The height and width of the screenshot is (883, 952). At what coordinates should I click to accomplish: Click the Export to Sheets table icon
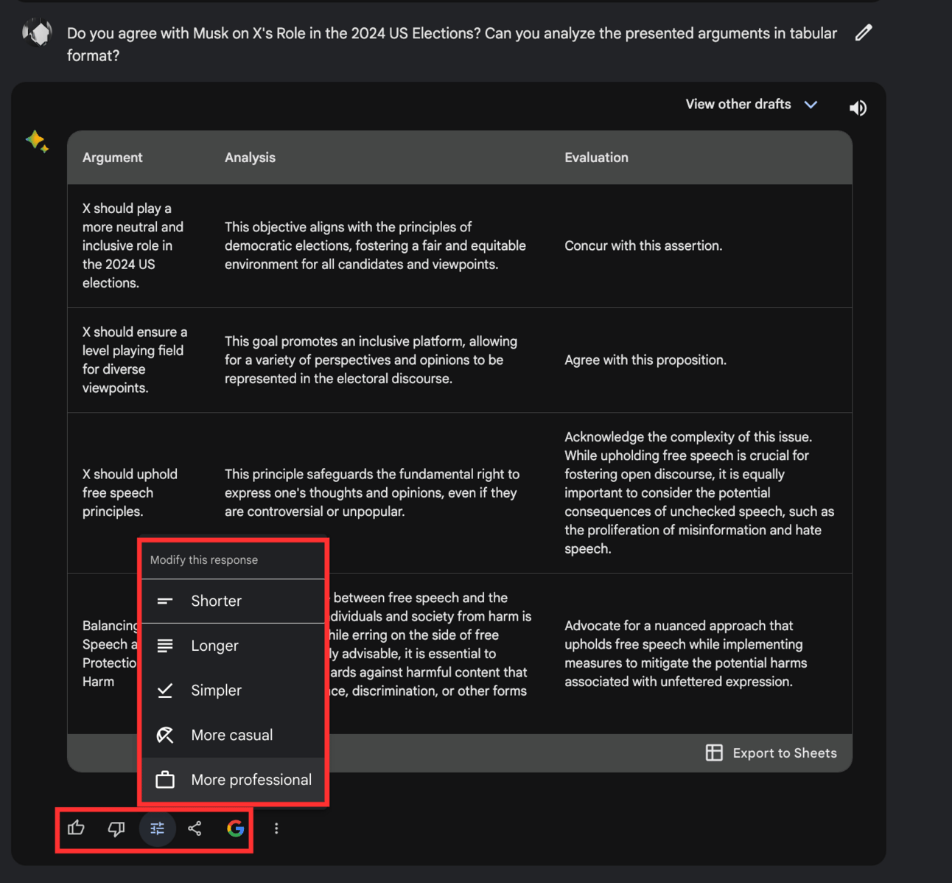pyautogui.click(x=714, y=753)
